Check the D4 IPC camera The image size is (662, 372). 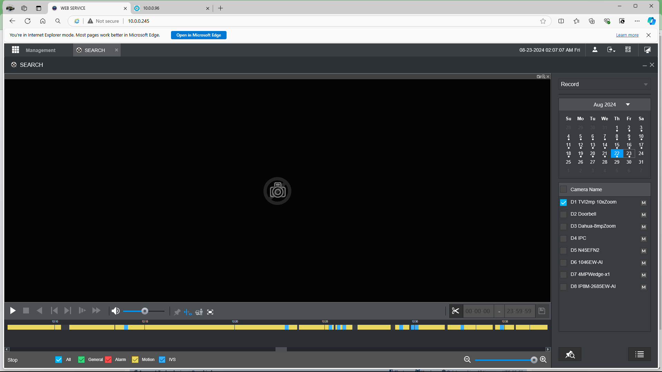pos(563,239)
